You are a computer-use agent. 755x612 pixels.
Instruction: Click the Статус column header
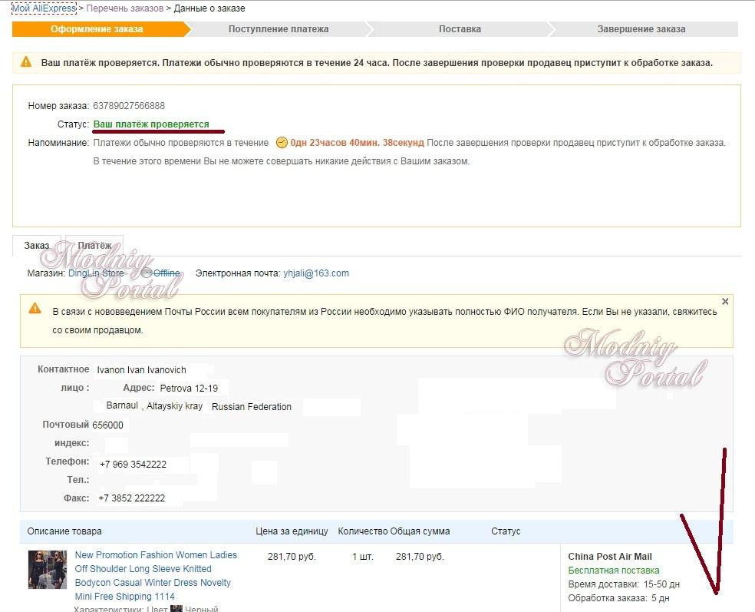(506, 531)
